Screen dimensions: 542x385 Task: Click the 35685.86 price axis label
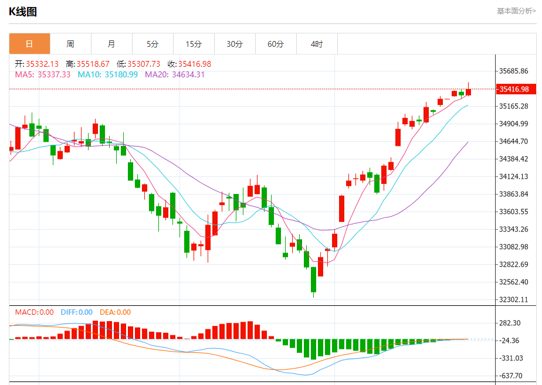point(514,71)
